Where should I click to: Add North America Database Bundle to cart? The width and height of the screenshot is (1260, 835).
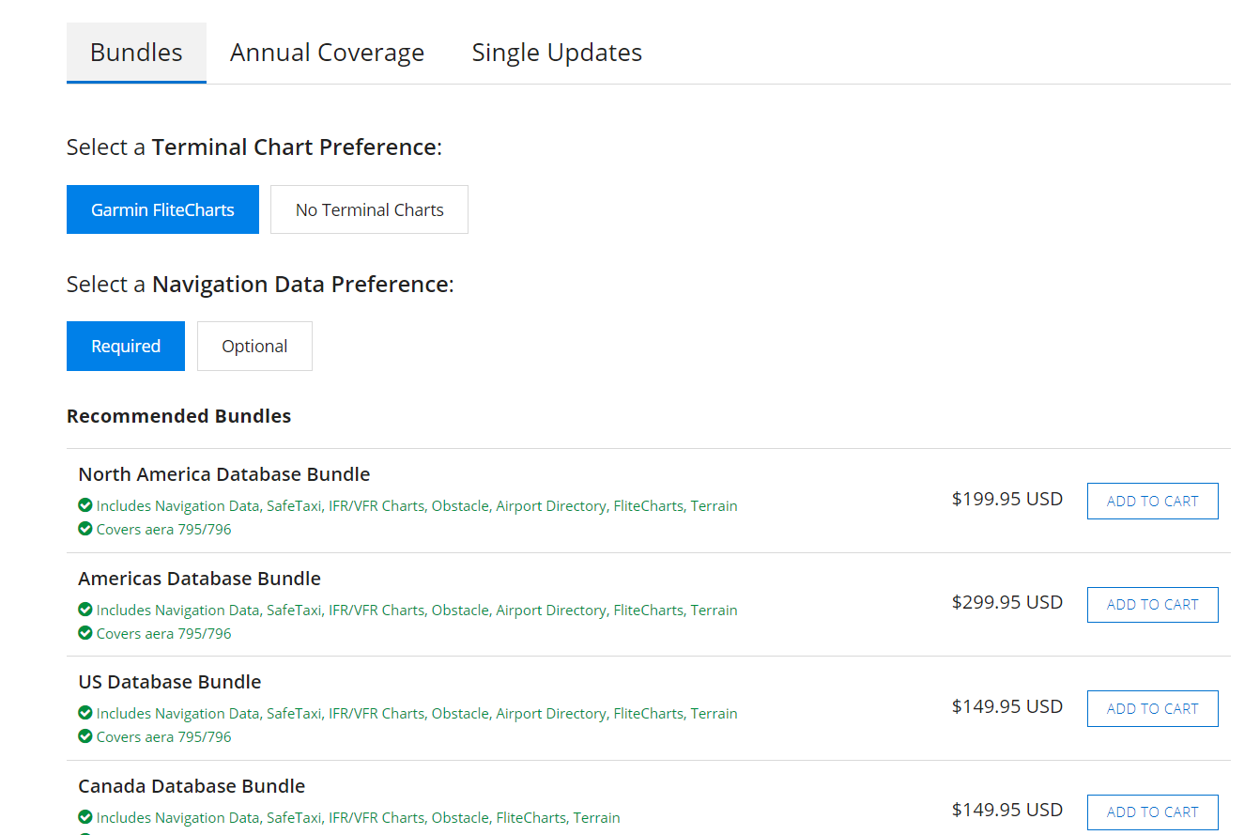(1152, 501)
